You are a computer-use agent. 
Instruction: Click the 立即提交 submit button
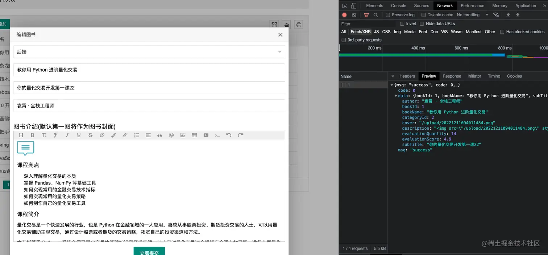149,251
